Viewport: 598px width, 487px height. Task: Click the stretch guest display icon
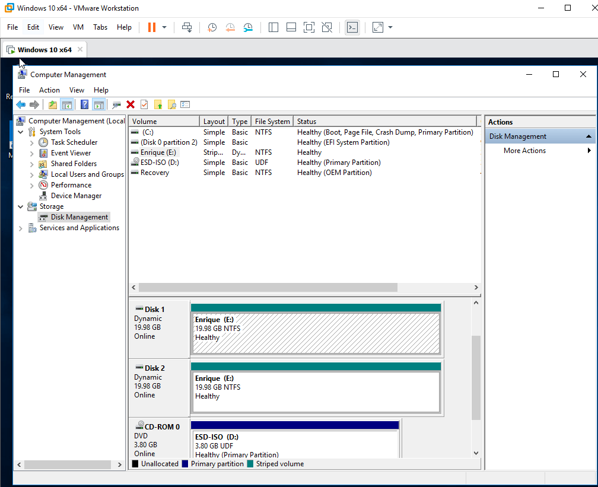click(377, 27)
